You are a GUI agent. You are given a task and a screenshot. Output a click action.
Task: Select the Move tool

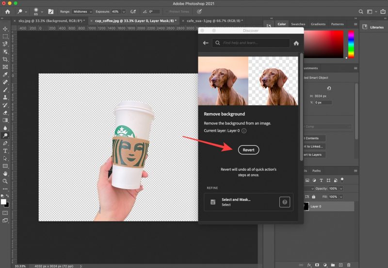(x=5, y=29)
